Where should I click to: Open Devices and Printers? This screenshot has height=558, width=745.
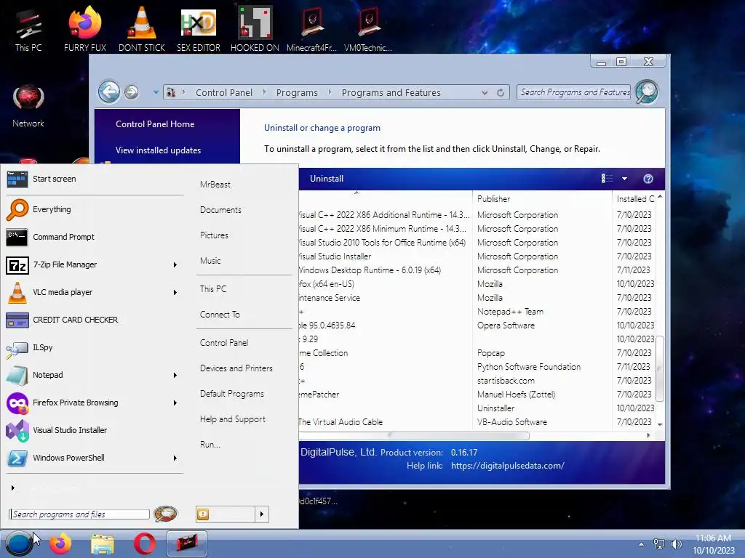(236, 368)
